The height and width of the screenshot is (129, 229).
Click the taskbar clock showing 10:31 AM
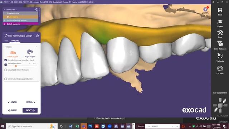coord(216,126)
